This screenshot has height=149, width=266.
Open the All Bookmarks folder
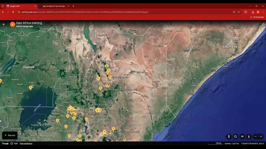pyautogui.click(x=257, y=17)
